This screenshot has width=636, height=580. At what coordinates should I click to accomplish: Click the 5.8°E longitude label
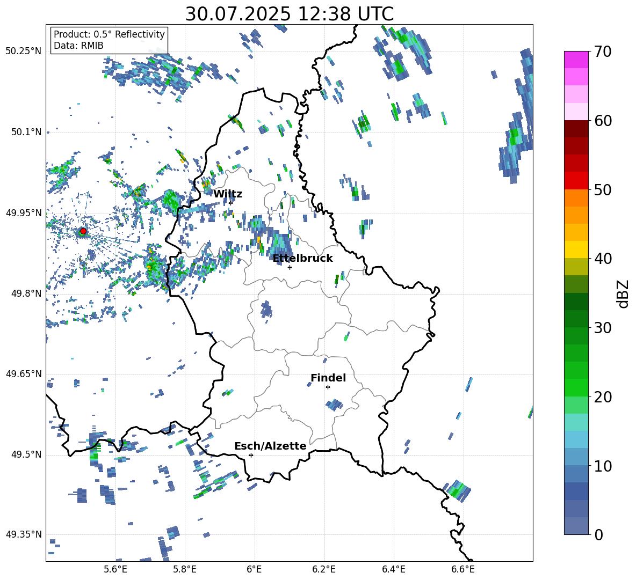tap(185, 569)
